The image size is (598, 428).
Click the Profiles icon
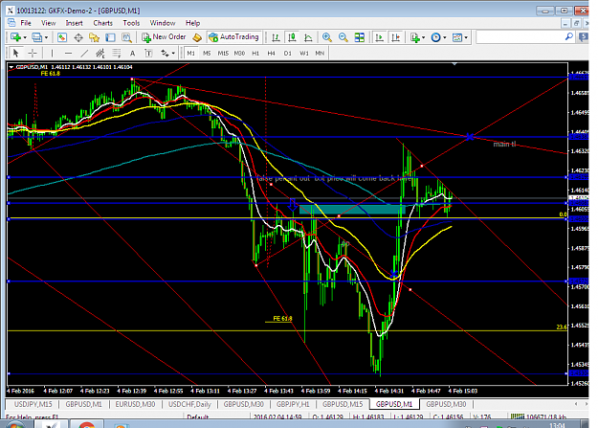pos(37,37)
